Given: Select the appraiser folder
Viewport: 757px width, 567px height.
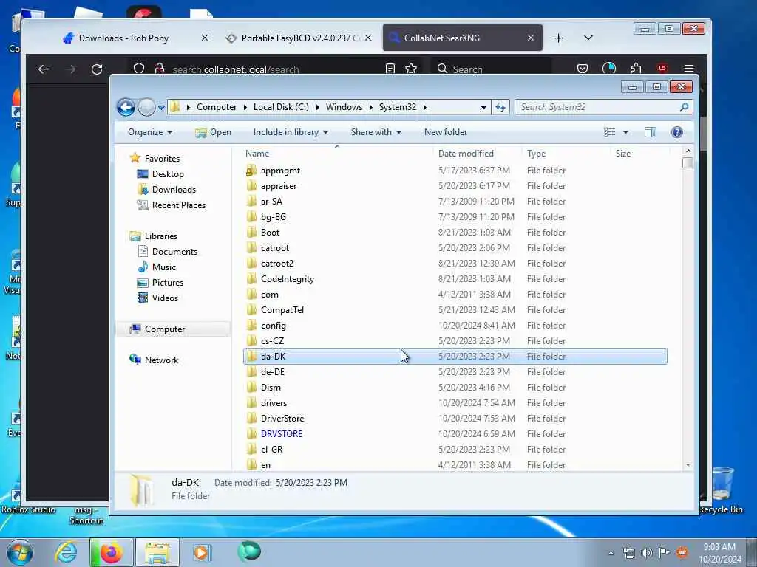Looking at the screenshot, I should click(x=279, y=186).
